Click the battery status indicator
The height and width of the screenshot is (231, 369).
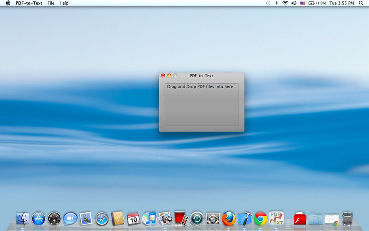[x=317, y=3]
